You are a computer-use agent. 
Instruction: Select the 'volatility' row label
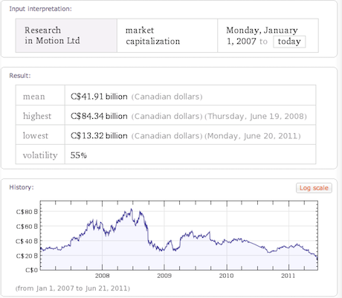[x=40, y=155]
